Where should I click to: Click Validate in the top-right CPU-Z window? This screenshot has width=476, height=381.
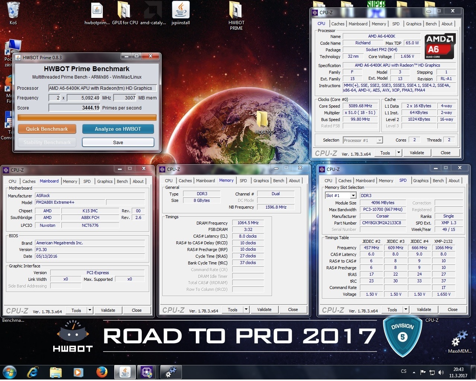(x=417, y=153)
